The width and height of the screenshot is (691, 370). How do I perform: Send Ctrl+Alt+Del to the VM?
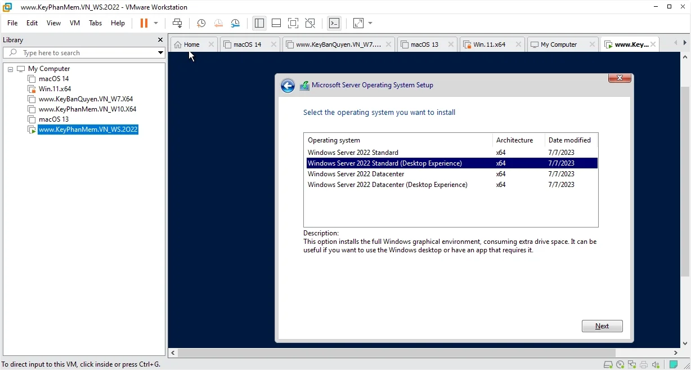(177, 23)
